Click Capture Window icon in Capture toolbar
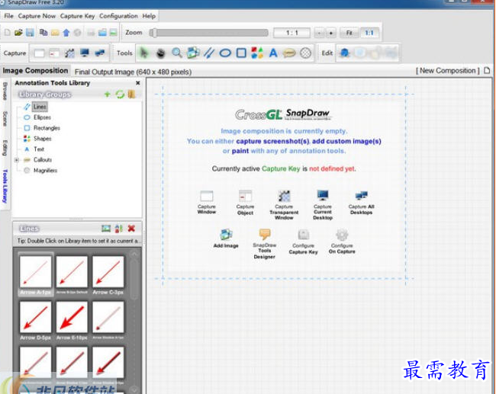The image size is (496, 394). click(x=39, y=53)
